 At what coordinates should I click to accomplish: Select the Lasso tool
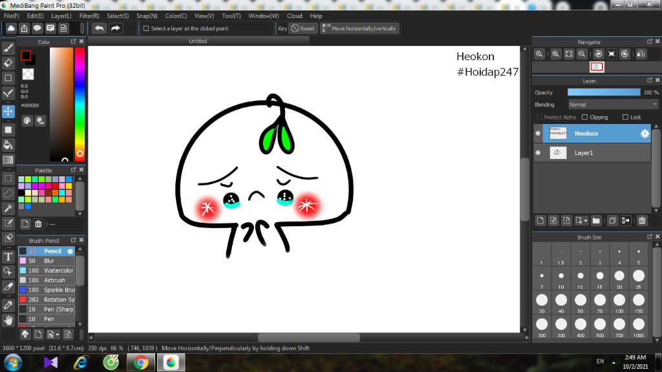click(8, 193)
